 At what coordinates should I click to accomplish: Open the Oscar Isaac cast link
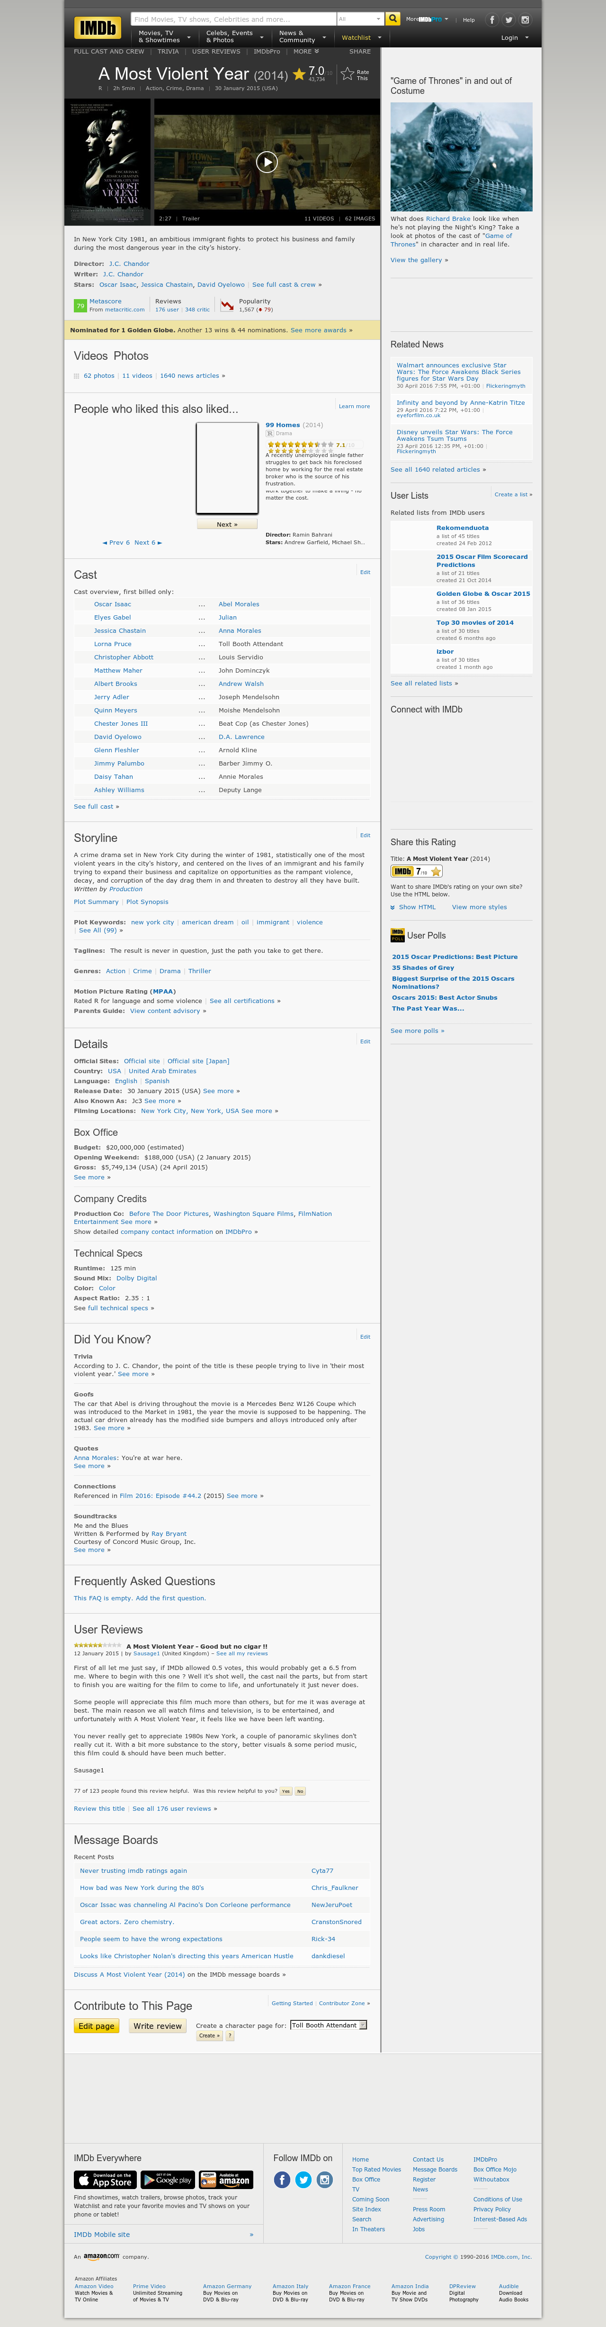(x=113, y=603)
